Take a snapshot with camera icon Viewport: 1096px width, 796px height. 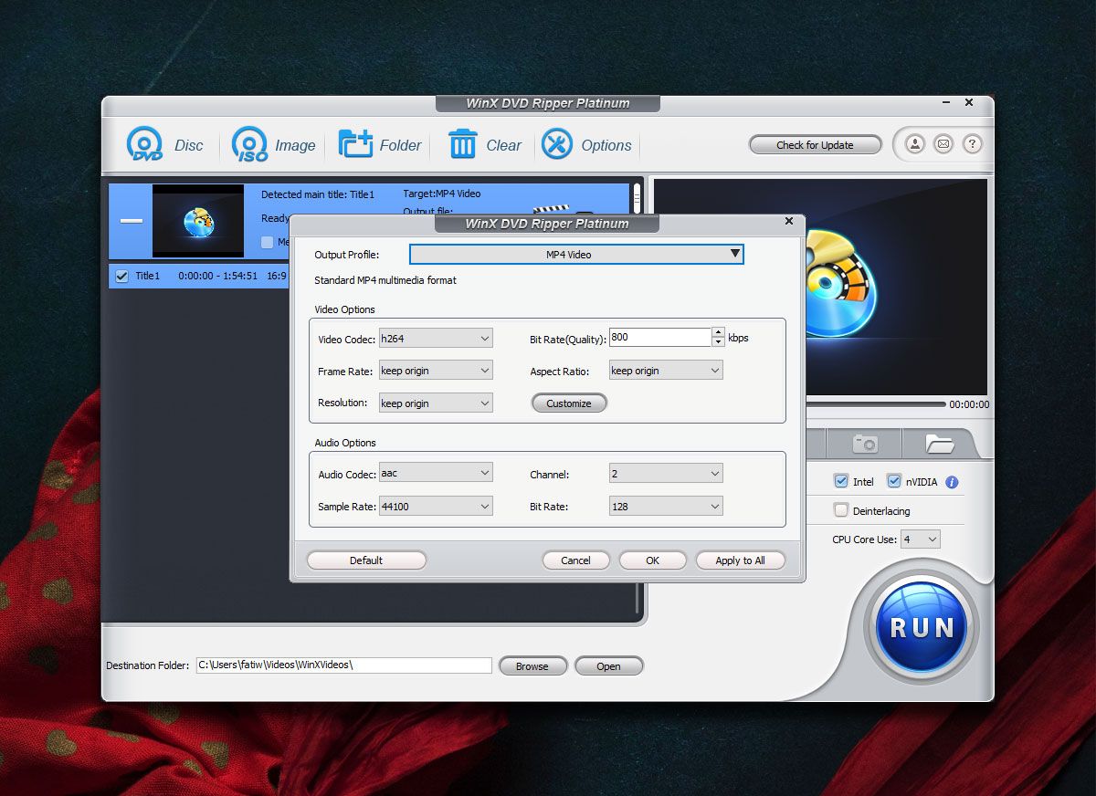[x=865, y=444]
